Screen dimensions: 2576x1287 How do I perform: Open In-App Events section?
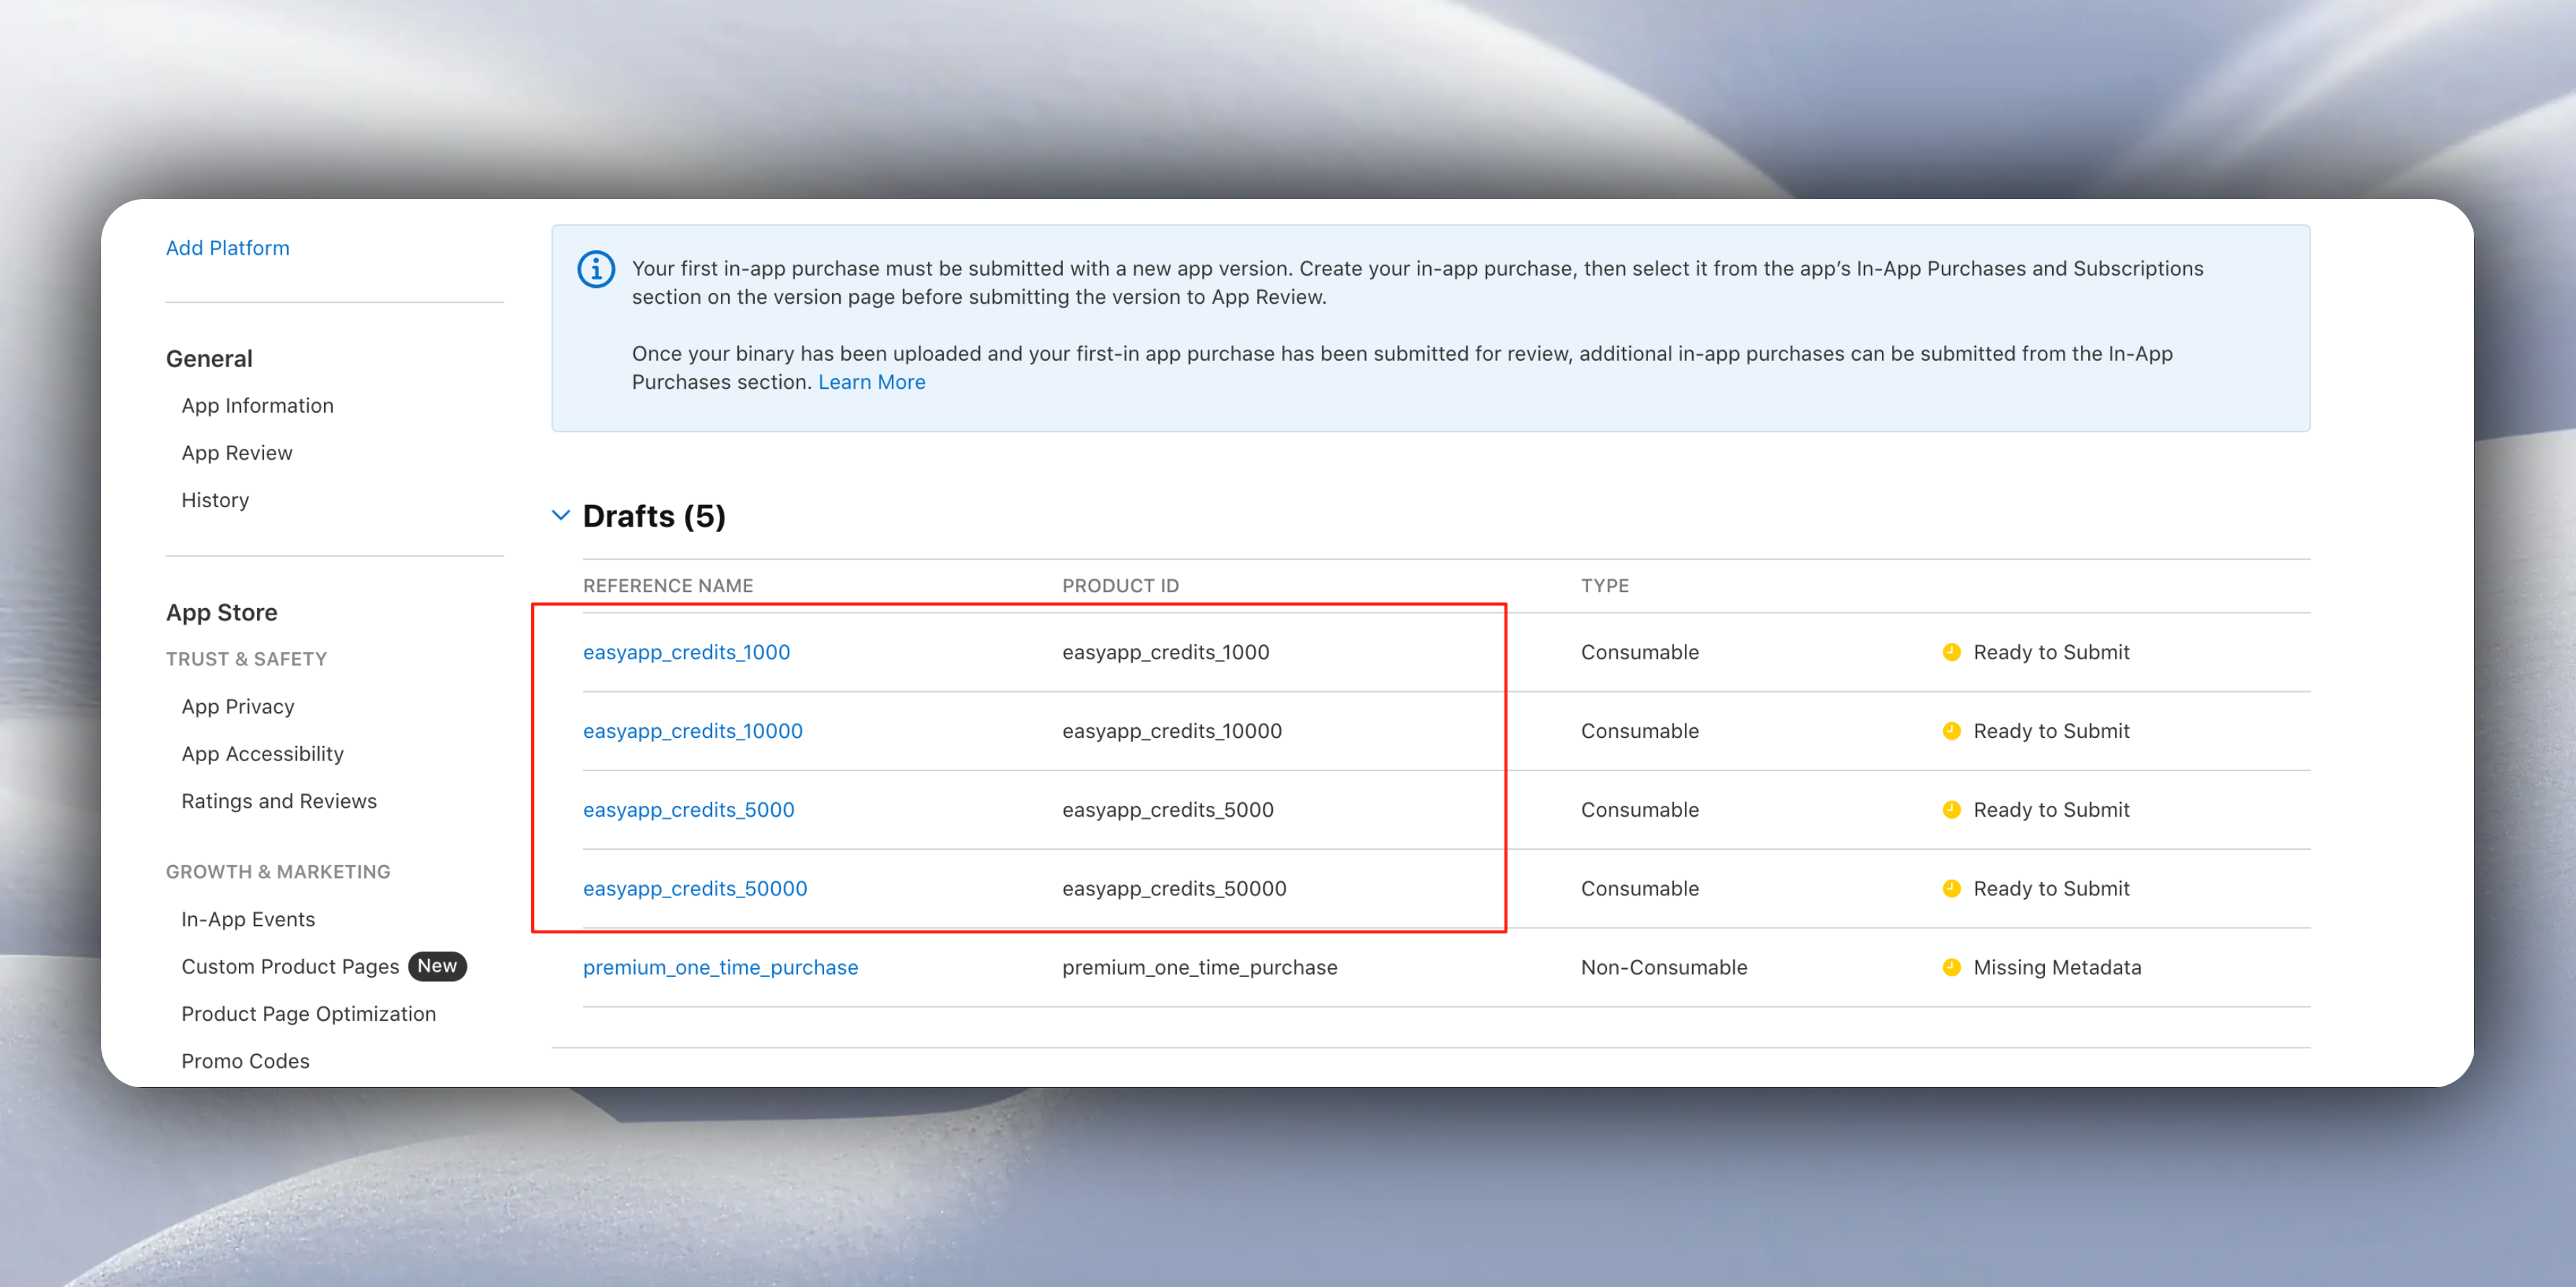[x=248, y=919]
